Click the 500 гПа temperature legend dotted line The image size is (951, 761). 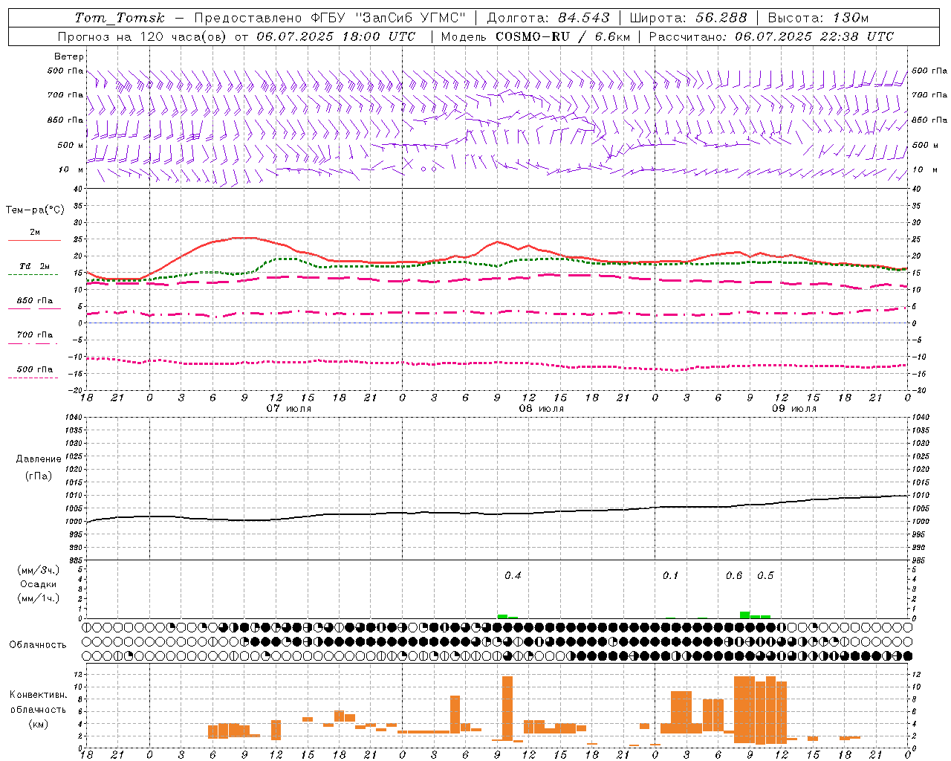pyautogui.click(x=33, y=378)
